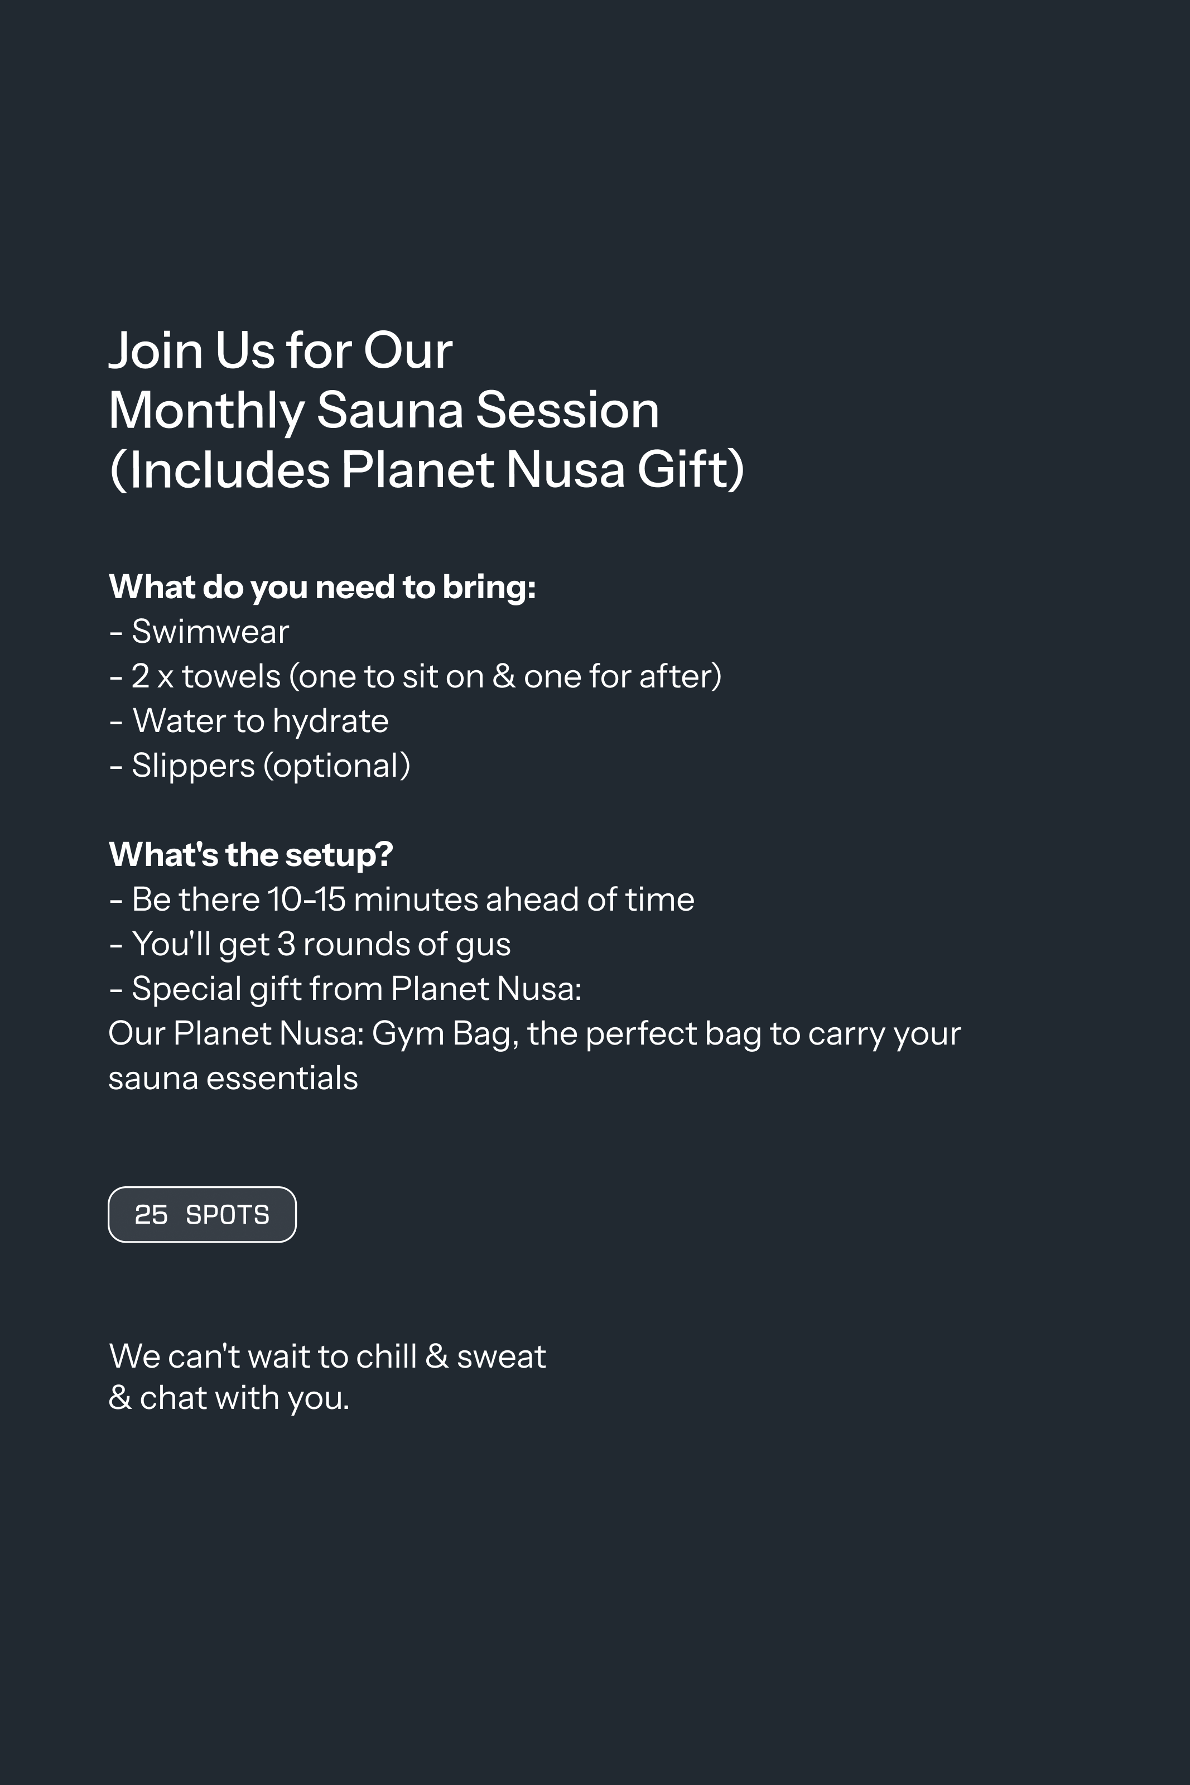The height and width of the screenshot is (1785, 1190).
Task: Click "We can't wait to chill & sweat"
Action: pyautogui.click(x=327, y=1356)
